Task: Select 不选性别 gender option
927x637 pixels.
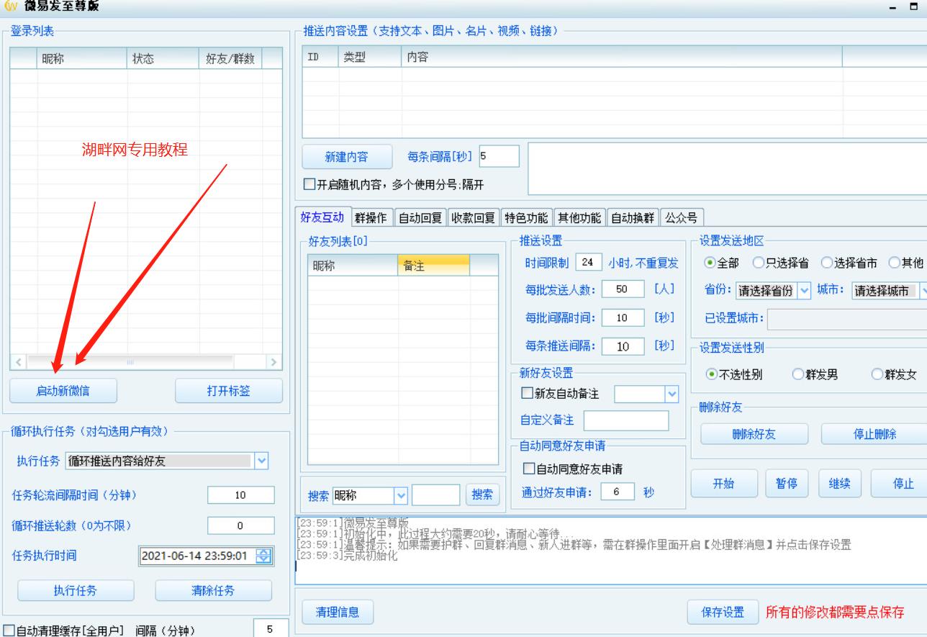Action: [712, 374]
